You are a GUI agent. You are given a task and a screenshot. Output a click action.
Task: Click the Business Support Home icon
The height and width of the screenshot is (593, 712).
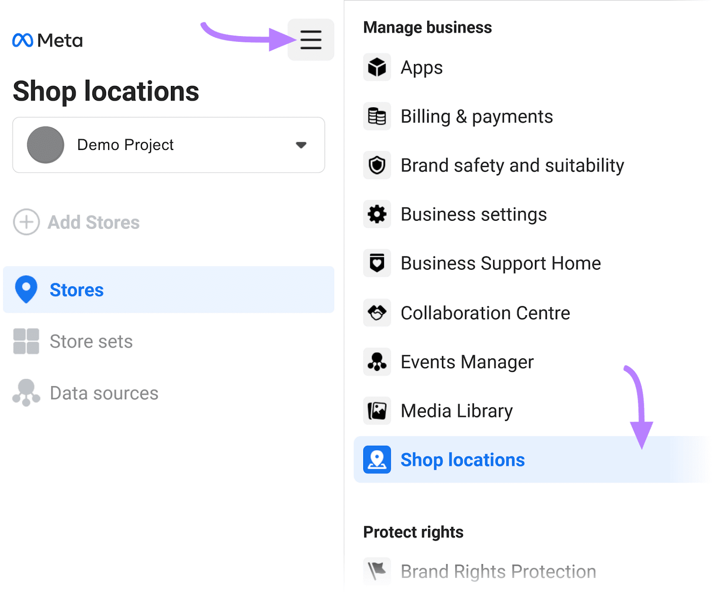(377, 264)
